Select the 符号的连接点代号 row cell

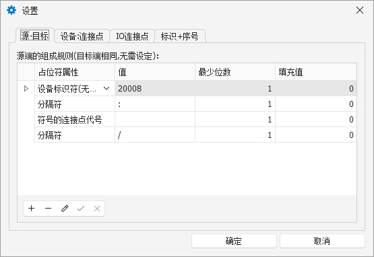[75, 119]
